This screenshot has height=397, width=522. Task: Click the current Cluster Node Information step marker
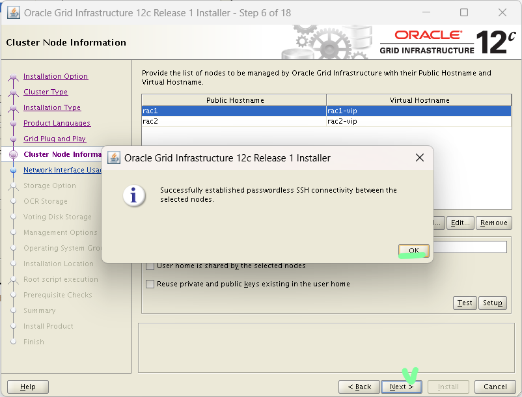[x=13, y=154]
